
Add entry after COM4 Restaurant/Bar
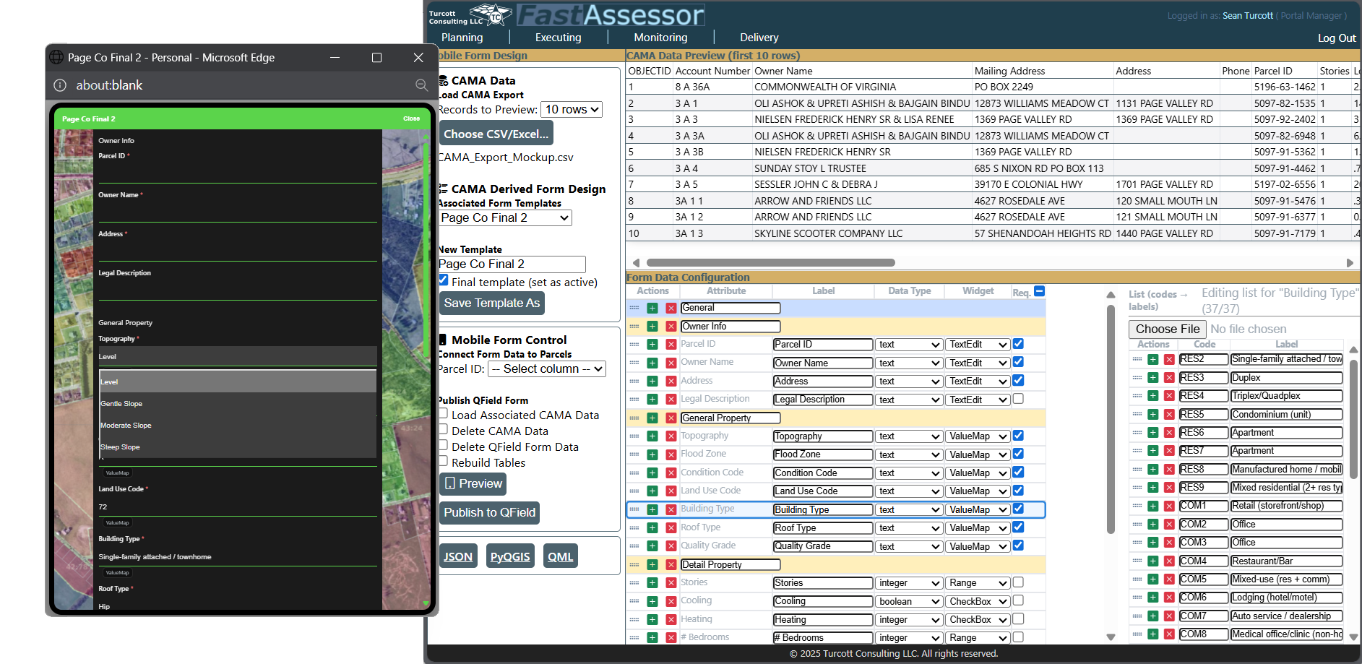(x=1153, y=561)
